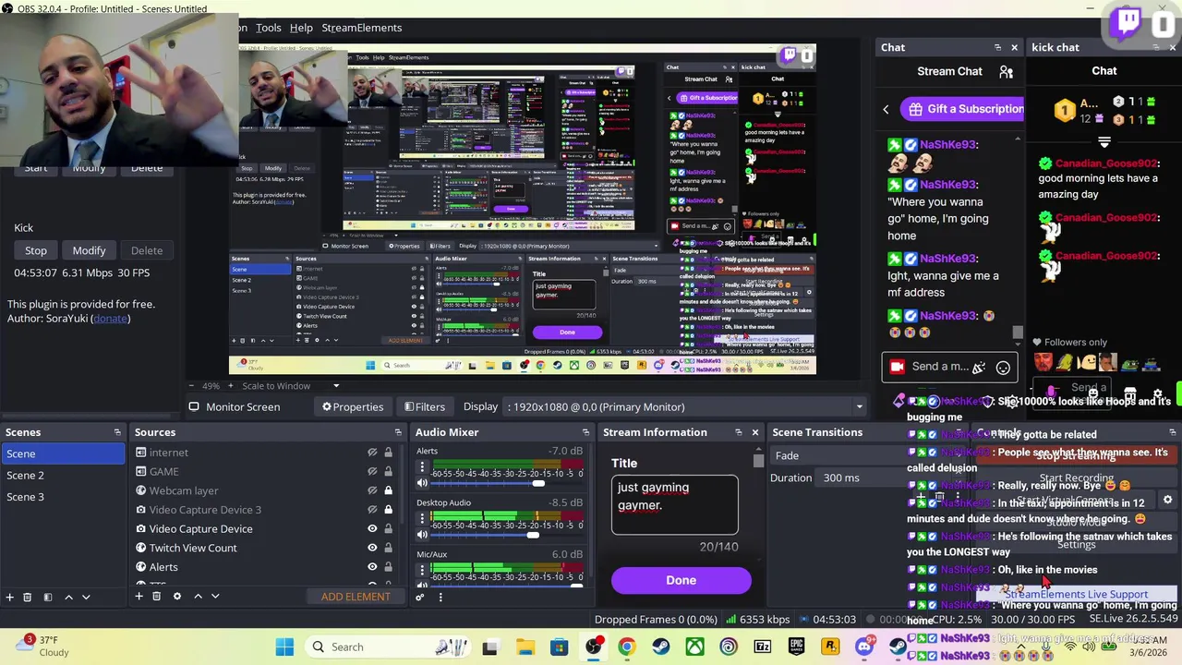Stop the Kick stream output
Image resolution: width=1182 pixels, height=665 pixels.
tap(36, 250)
